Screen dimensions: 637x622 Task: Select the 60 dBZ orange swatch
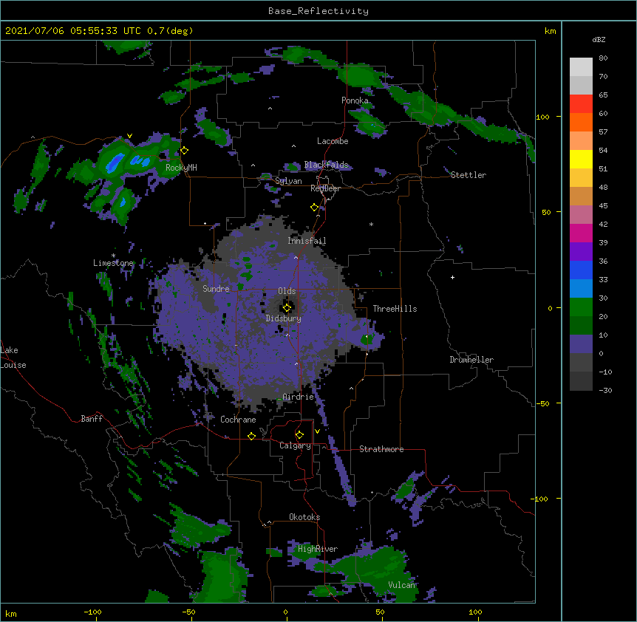(581, 122)
